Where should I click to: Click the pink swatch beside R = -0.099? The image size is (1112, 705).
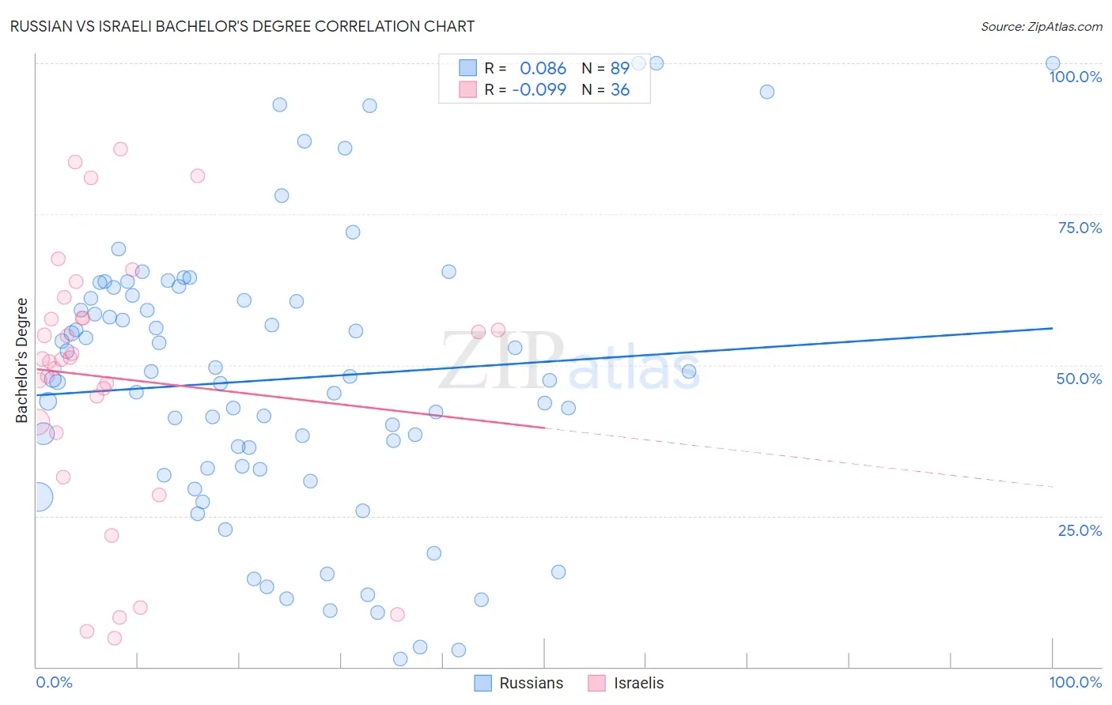(468, 89)
